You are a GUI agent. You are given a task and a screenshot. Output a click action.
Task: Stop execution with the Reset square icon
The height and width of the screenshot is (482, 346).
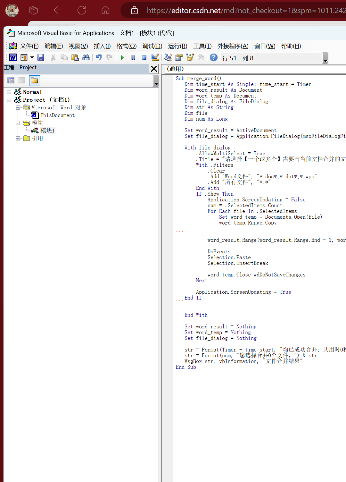pos(144,58)
